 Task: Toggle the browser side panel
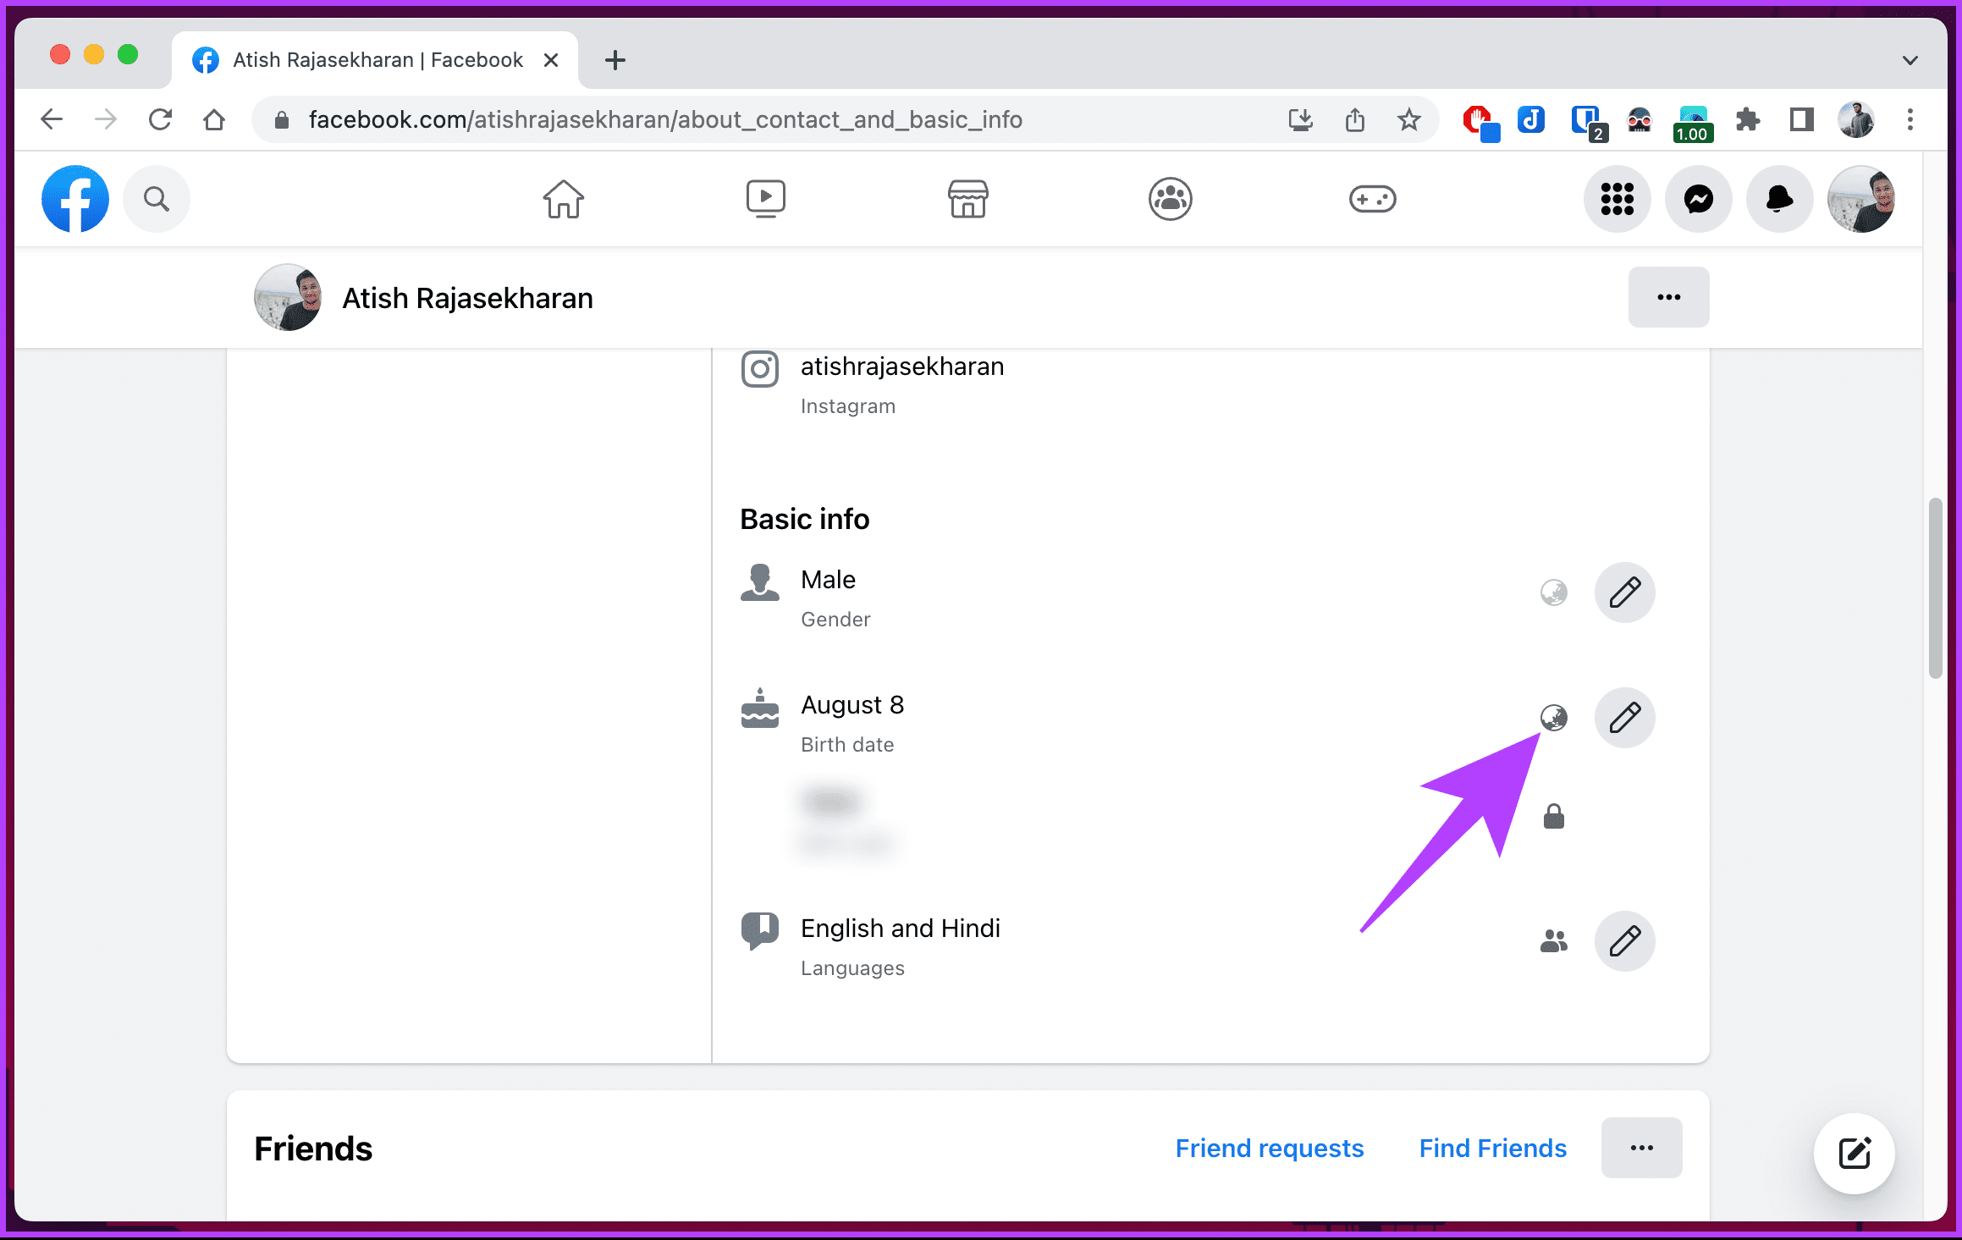pyautogui.click(x=1802, y=119)
